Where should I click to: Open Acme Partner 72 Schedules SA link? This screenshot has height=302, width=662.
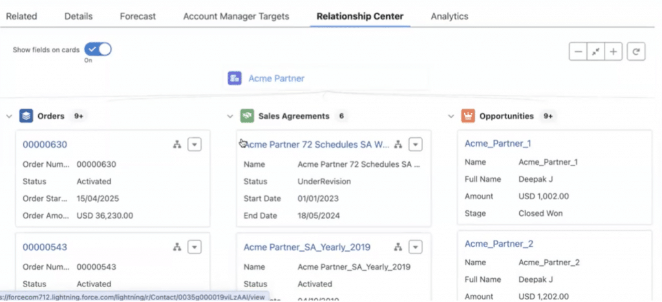(317, 144)
